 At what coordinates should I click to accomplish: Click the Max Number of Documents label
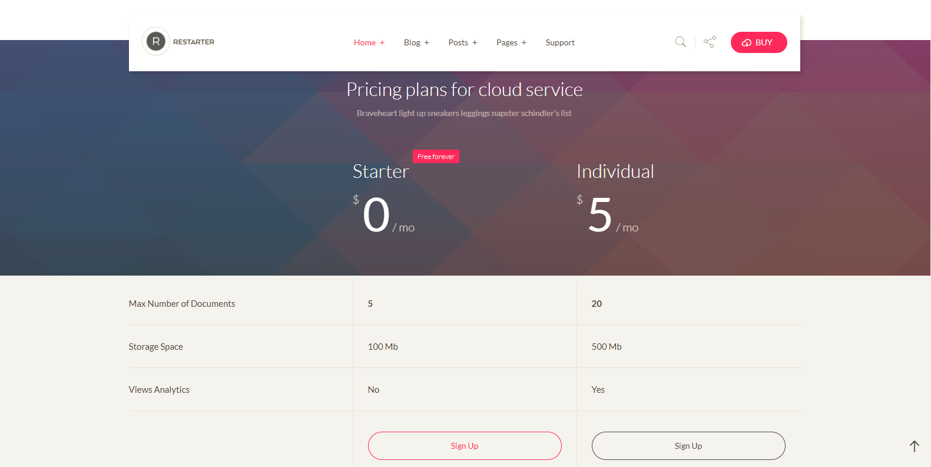coord(182,304)
